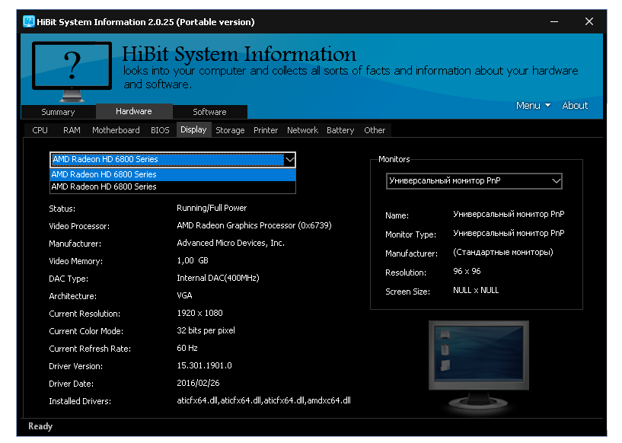Open the Motherboard sub-tab
The image size is (622, 443).
point(116,130)
